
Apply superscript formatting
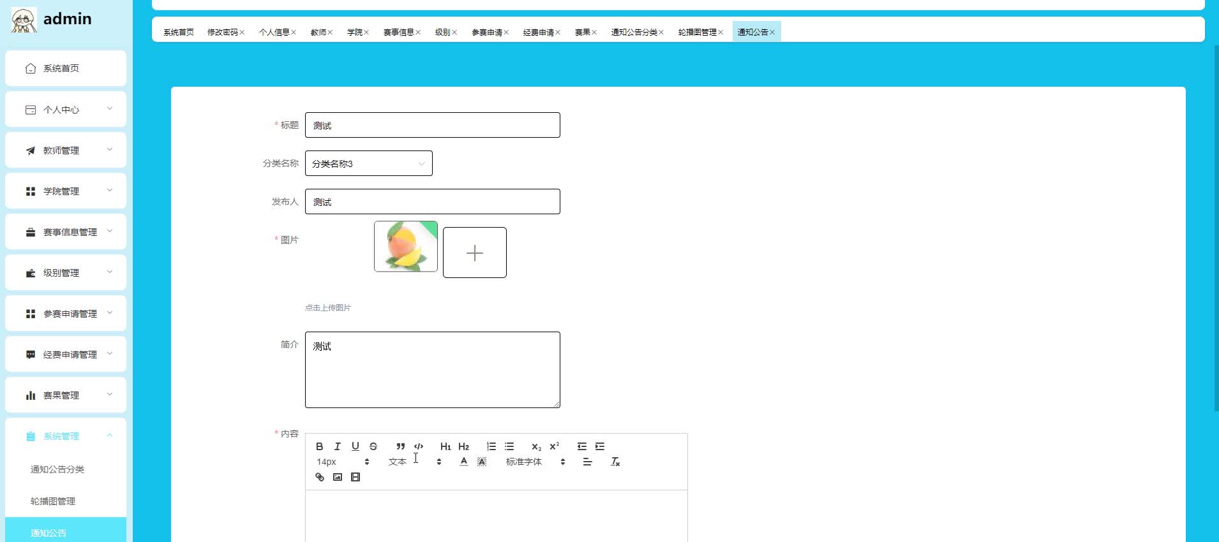click(554, 446)
